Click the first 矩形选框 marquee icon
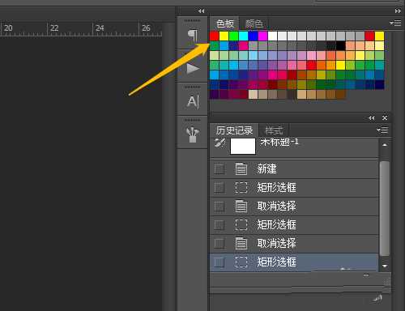This screenshot has height=311, width=405. pyautogui.click(x=241, y=188)
